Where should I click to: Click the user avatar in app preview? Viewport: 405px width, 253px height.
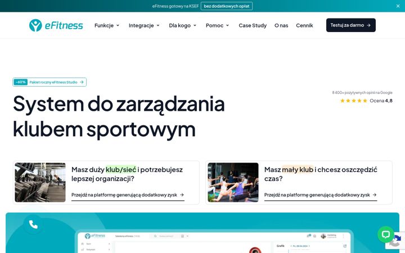point(323,236)
